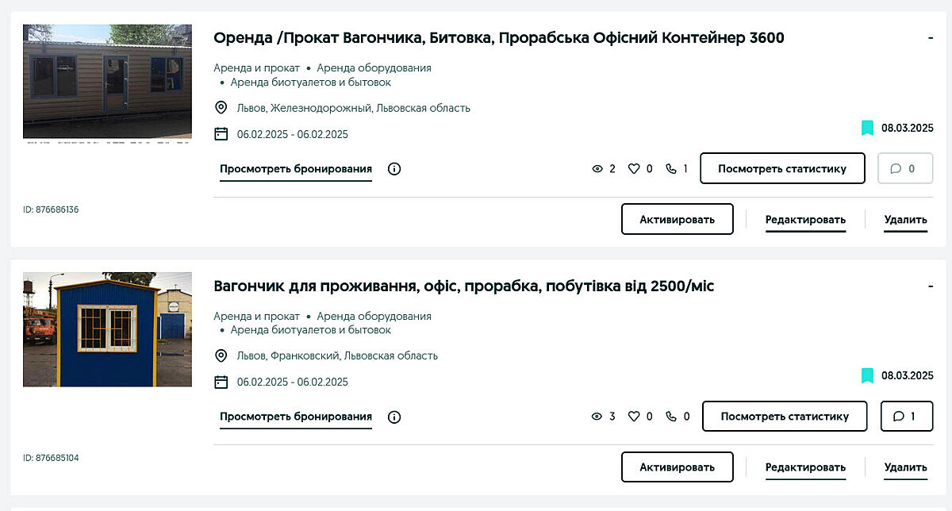
Task: Click heart favorites icon on second listing
Action: 634,417
